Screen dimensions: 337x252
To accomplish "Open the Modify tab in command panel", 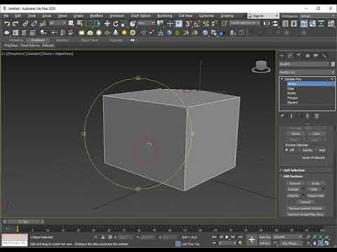I will [290, 55].
